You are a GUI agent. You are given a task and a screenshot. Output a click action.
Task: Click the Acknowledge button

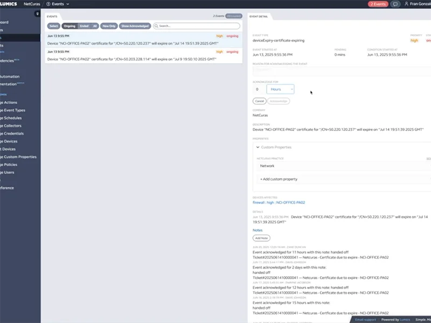(x=279, y=101)
